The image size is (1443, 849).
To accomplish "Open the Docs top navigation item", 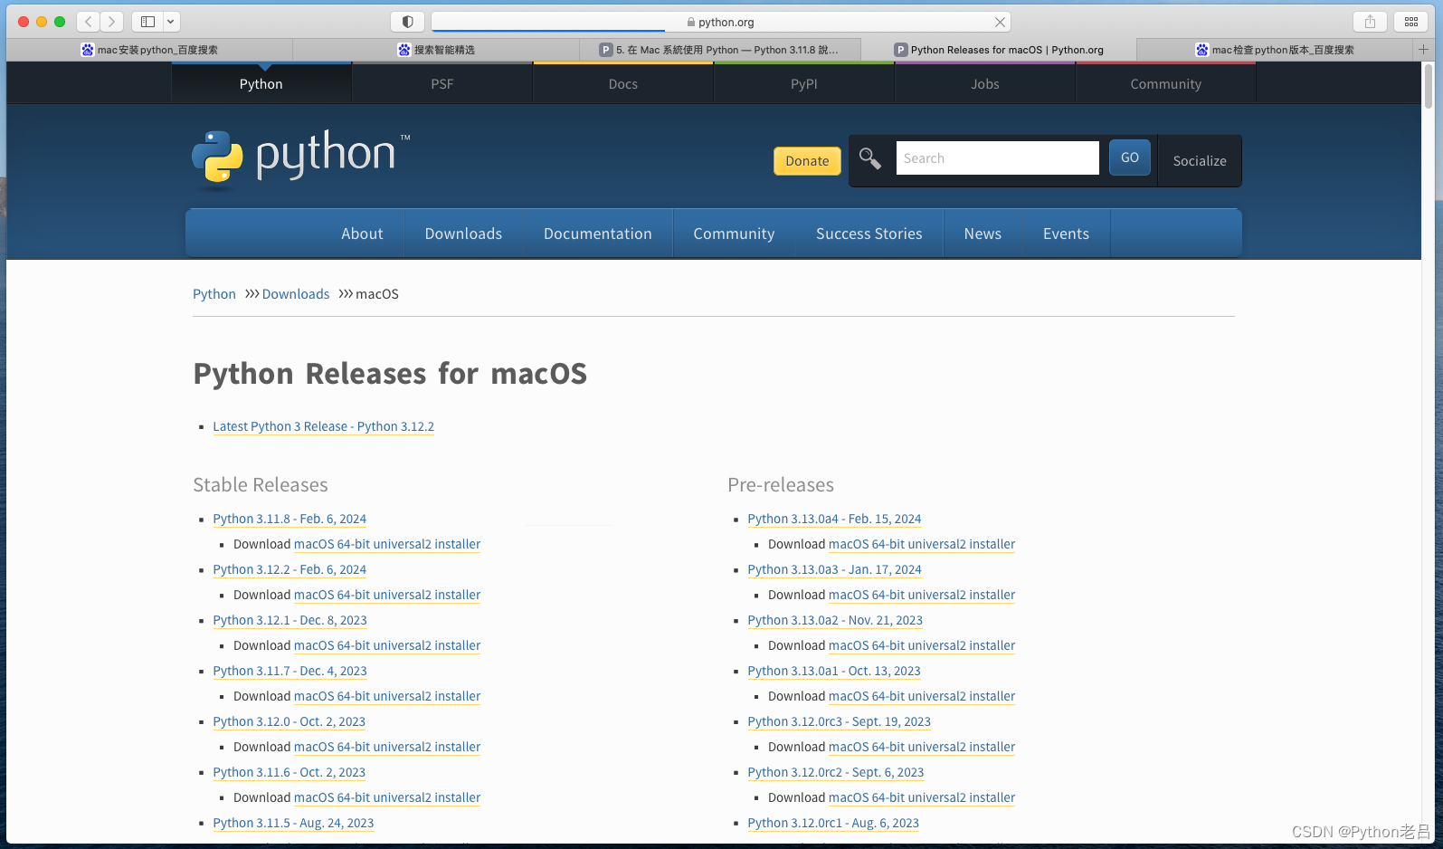I will click(x=623, y=83).
